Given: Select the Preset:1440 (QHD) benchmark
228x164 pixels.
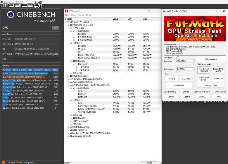Looking at the screenshot, I should [x=218, y=70].
